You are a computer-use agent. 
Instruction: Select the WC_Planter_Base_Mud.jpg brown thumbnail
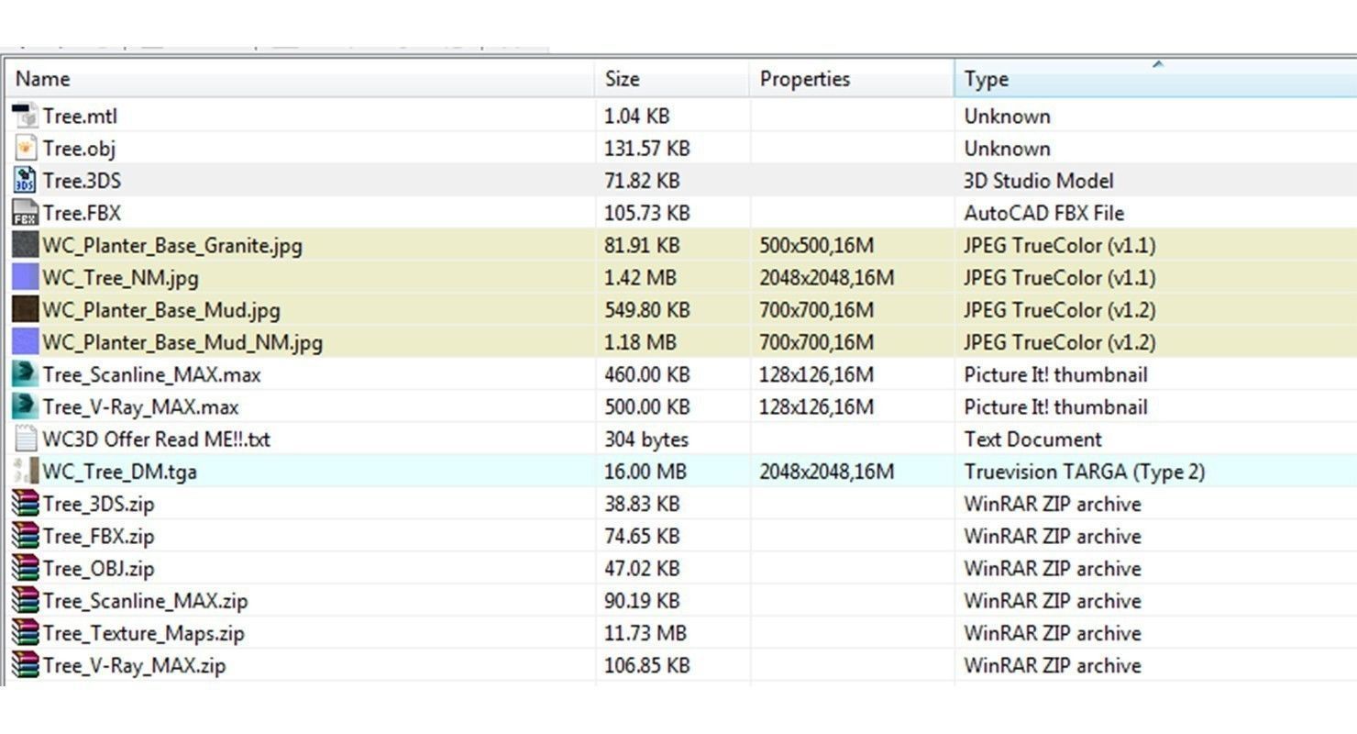pyautogui.click(x=26, y=310)
